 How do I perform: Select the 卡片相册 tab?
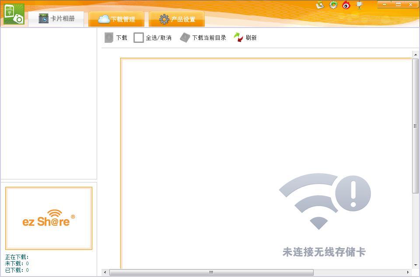tap(57, 19)
